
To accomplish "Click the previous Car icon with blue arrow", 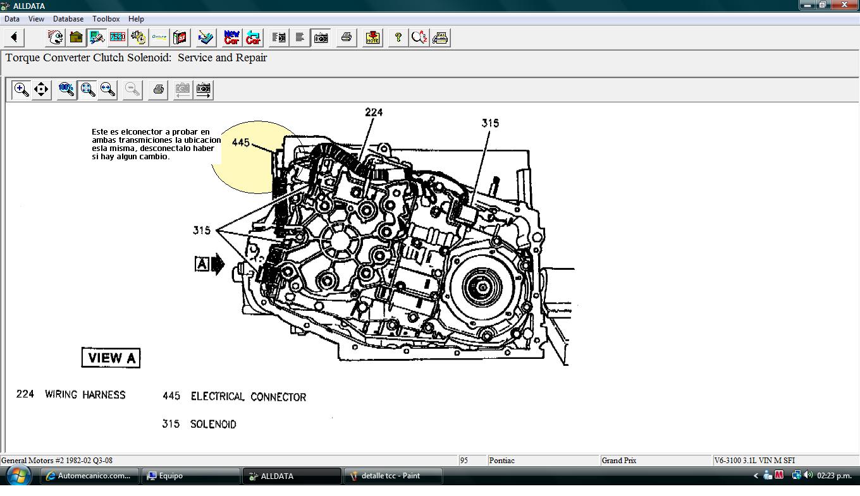I will click(x=253, y=37).
